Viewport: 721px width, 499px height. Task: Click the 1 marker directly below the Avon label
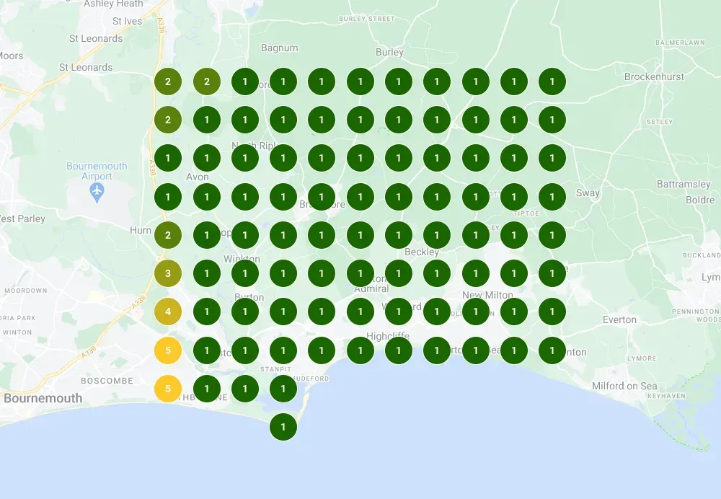[x=207, y=197]
